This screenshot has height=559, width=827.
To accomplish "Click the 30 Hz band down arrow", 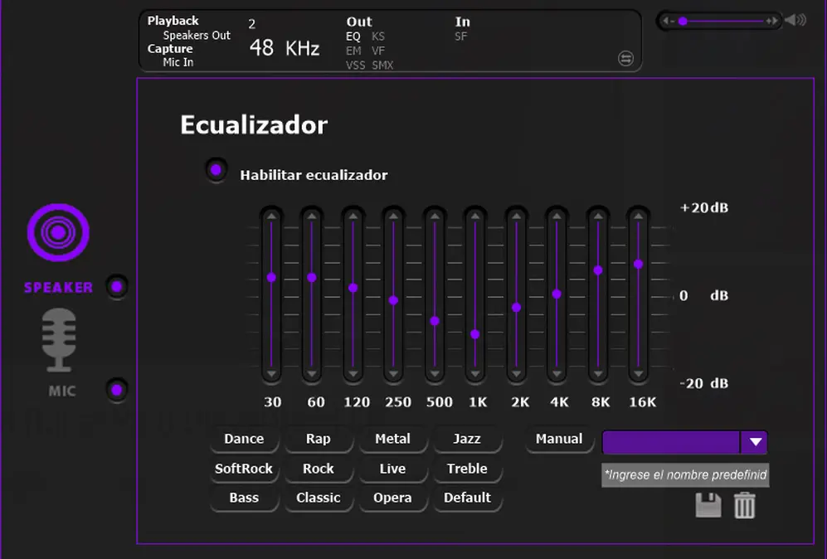I will [x=271, y=374].
